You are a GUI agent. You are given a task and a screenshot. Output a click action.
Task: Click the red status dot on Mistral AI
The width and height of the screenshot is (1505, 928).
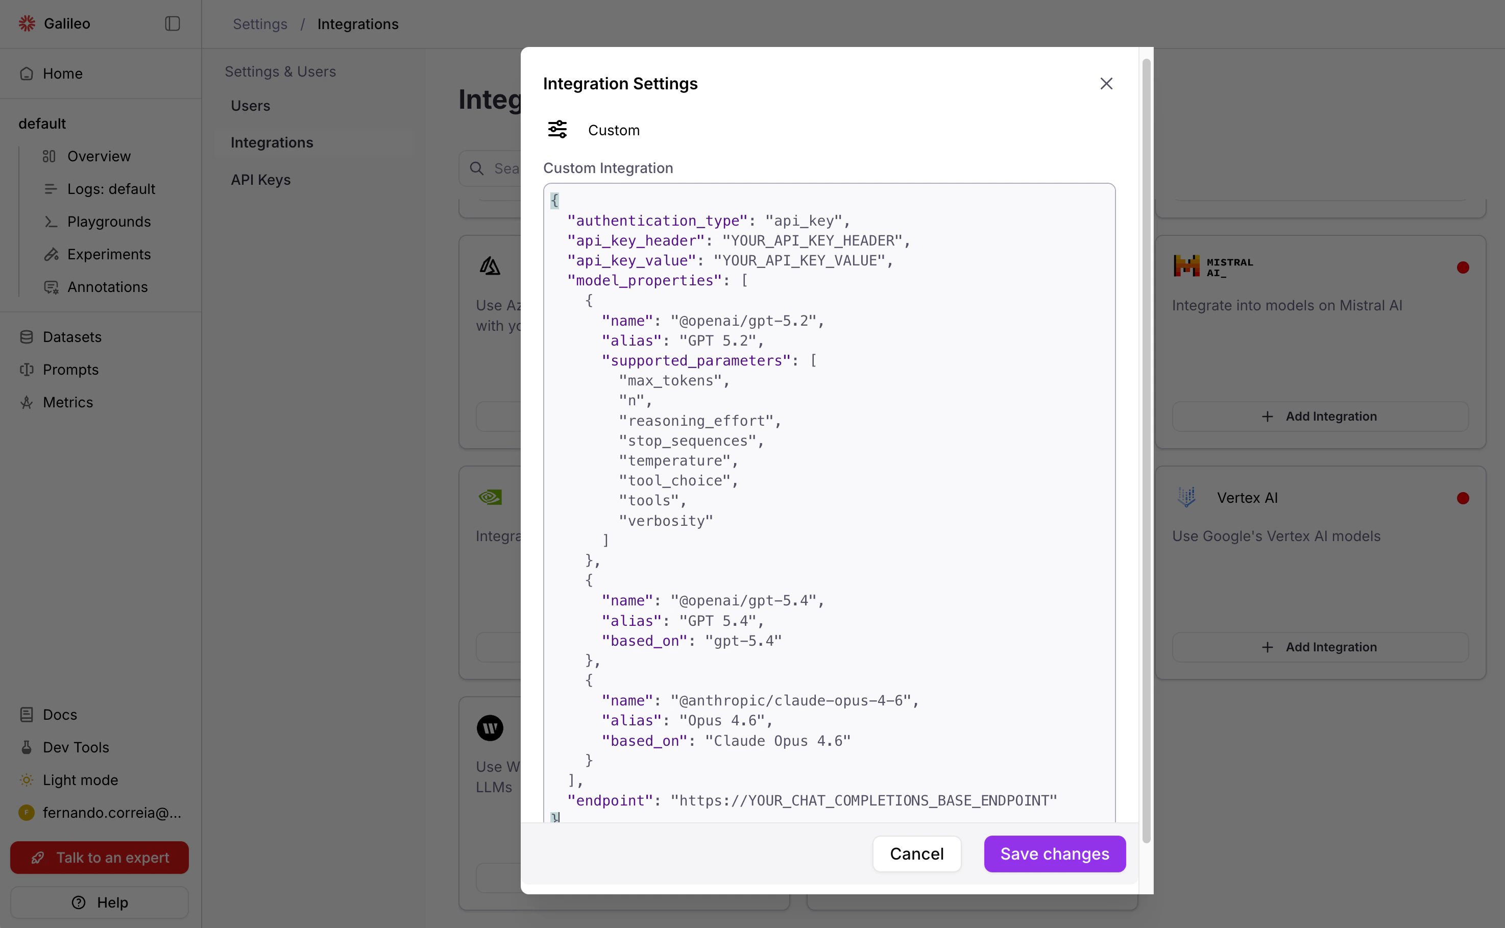point(1463,267)
